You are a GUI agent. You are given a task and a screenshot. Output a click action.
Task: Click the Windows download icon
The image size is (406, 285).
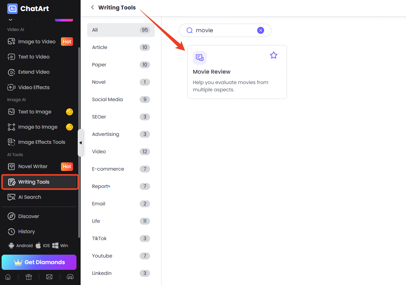click(55, 246)
